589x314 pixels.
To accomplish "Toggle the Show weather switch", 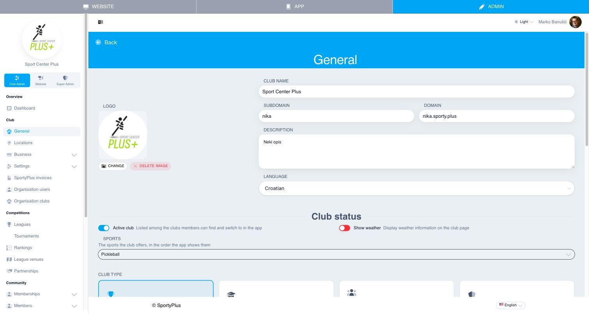I will pos(344,228).
